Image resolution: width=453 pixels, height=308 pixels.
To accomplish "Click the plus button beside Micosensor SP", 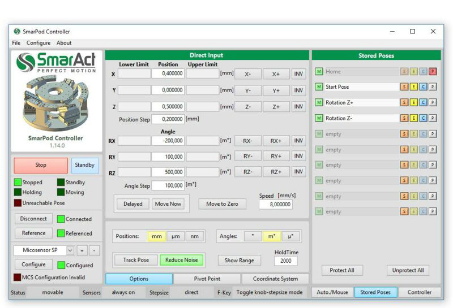I will [x=82, y=250].
